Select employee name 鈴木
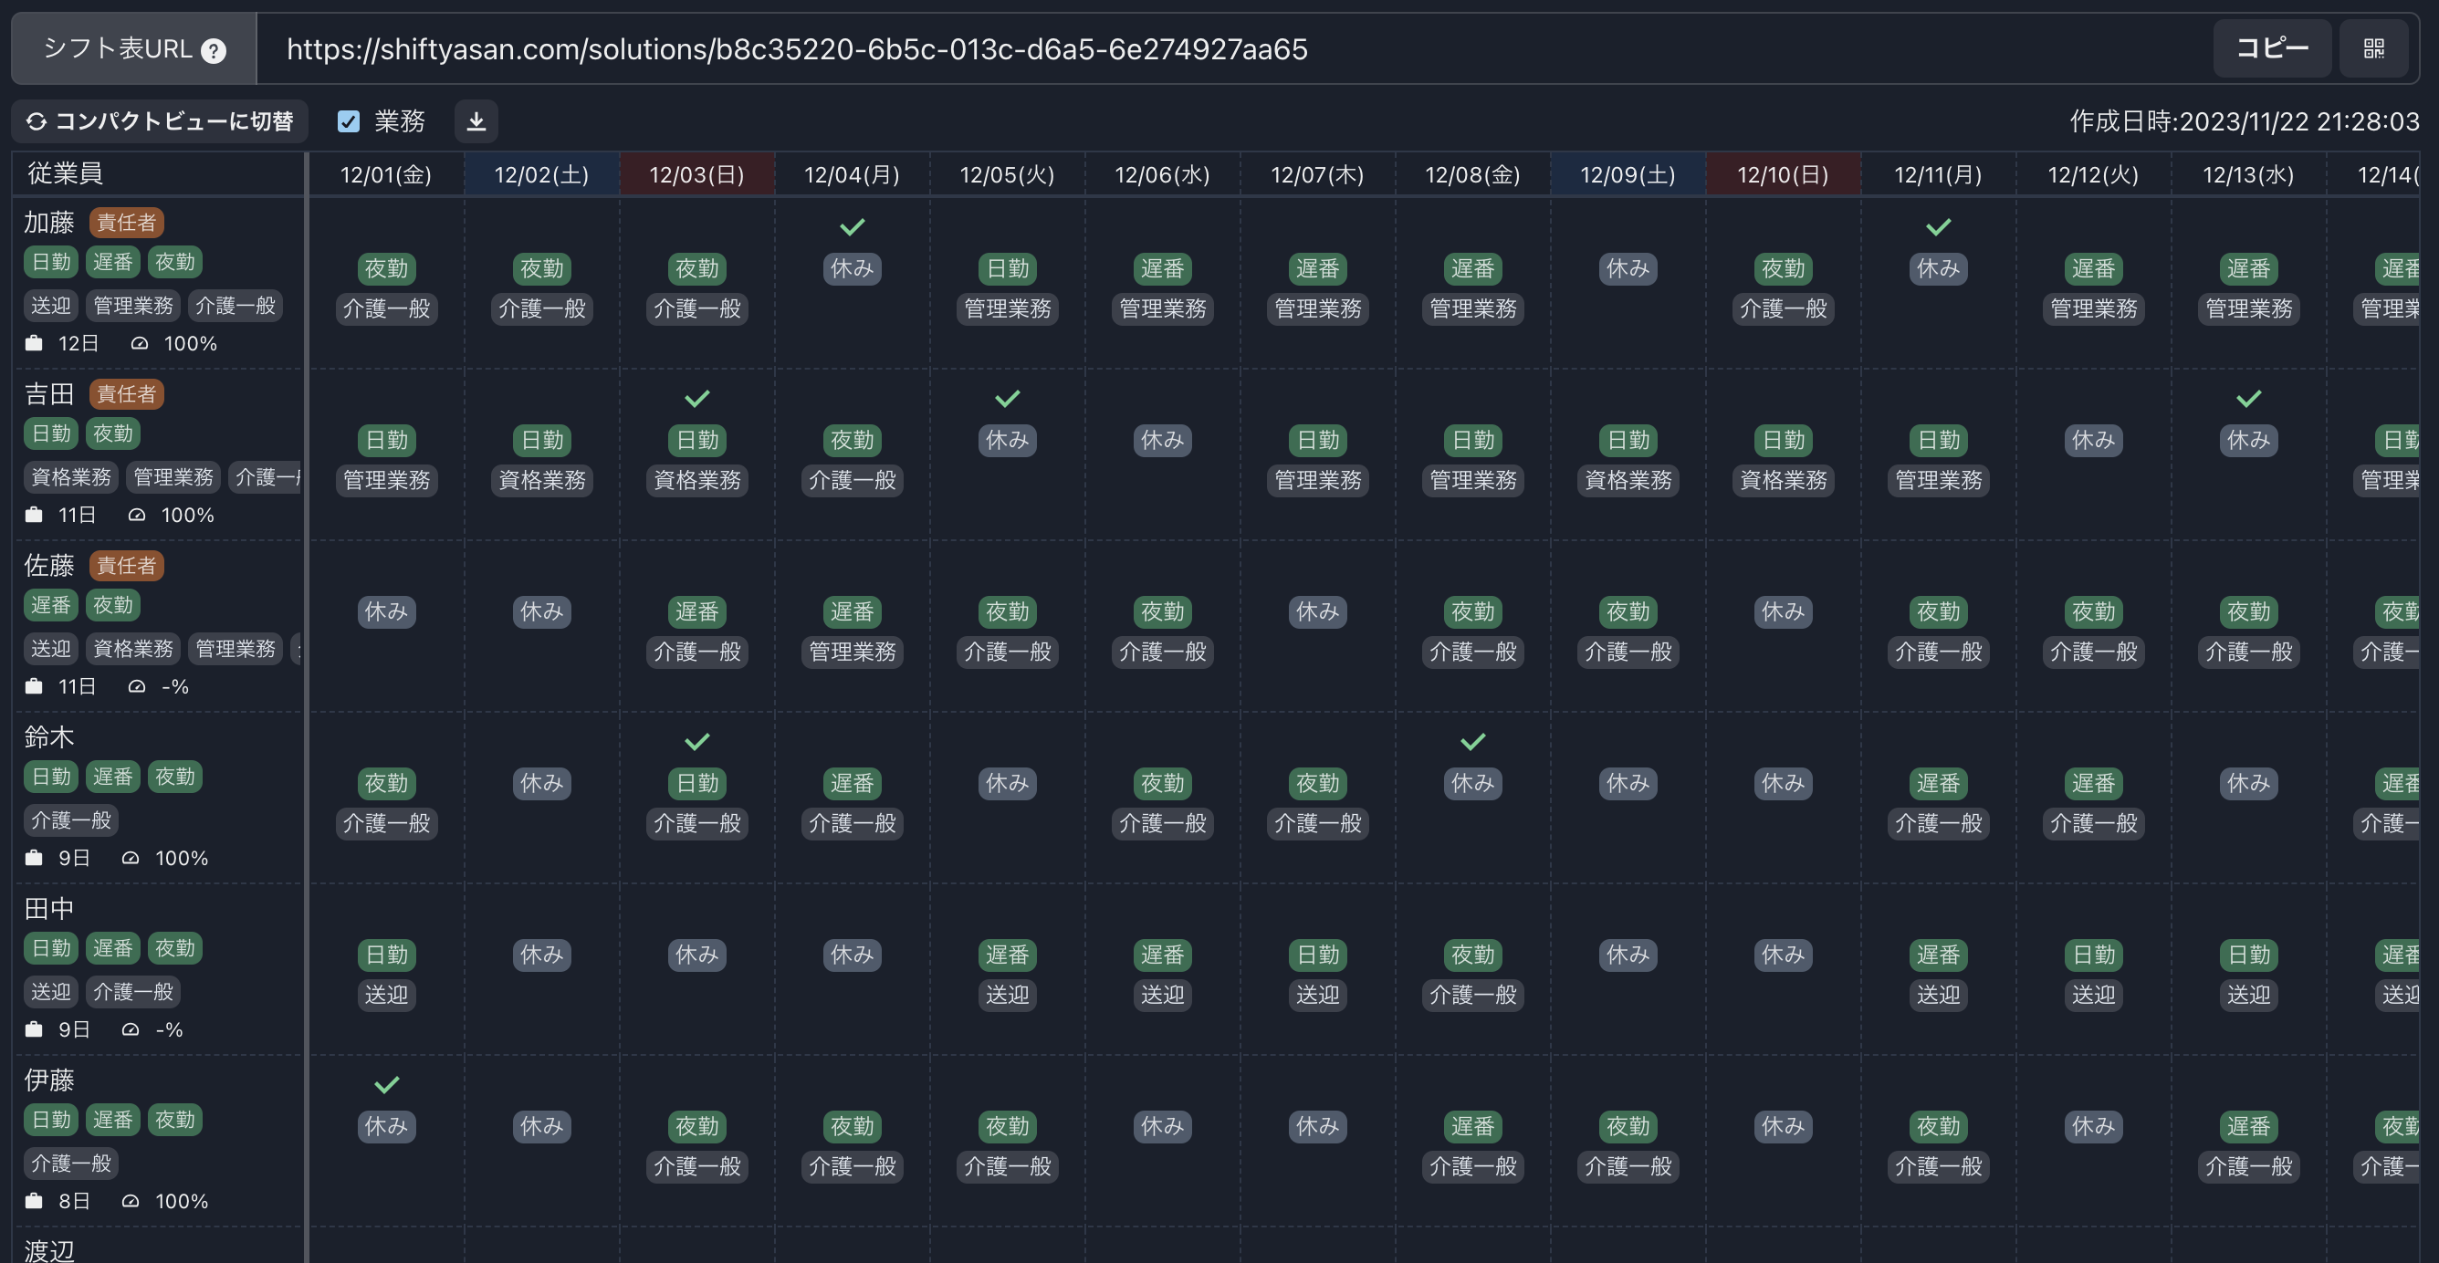The image size is (2439, 1263). pos(49,736)
